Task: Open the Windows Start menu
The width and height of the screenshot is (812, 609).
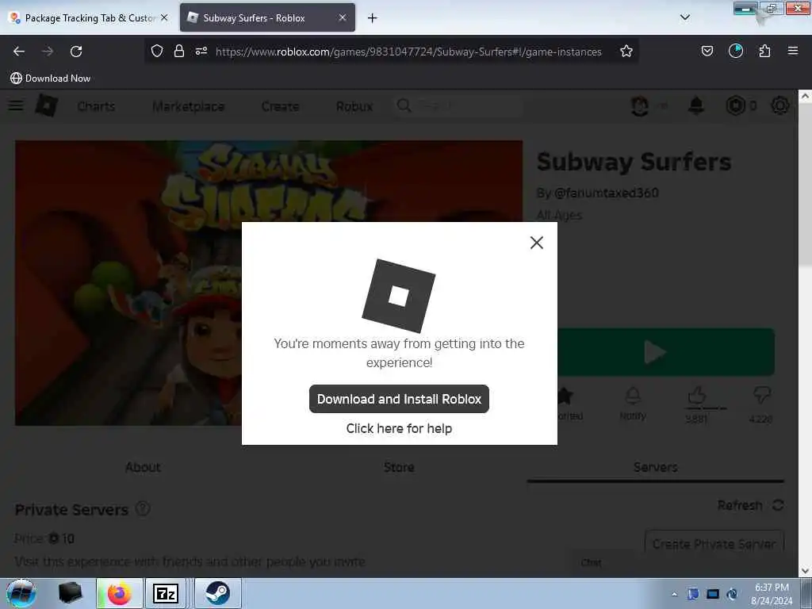Action: pyautogui.click(x=21, y=593)
